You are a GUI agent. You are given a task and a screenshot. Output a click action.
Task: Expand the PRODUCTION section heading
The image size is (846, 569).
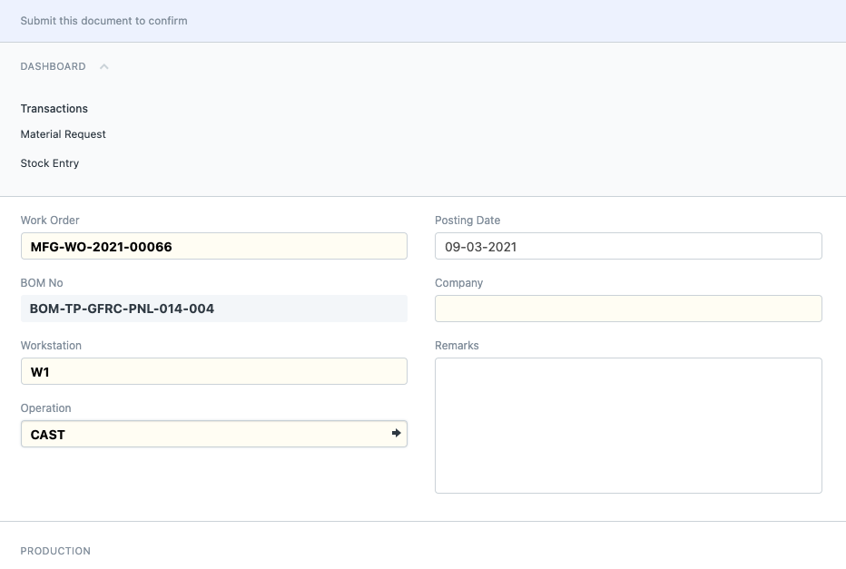click(x=55, y=551)
